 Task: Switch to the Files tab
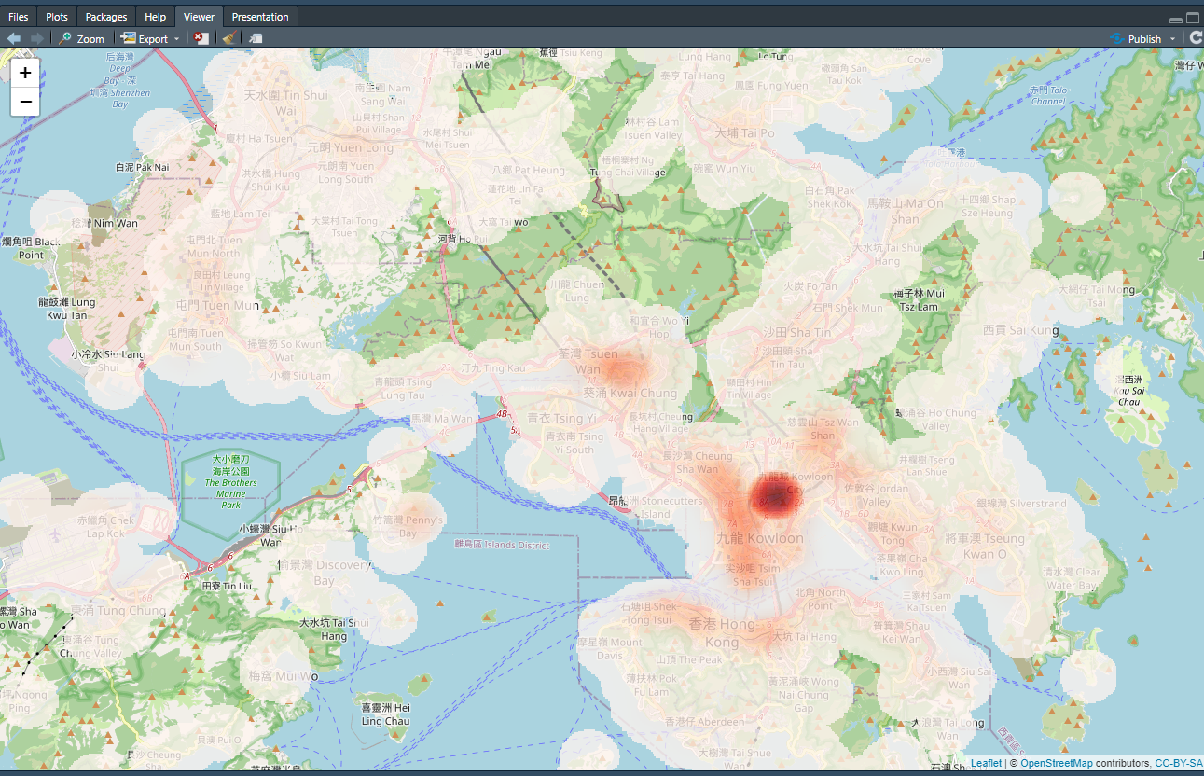click(19, 17)
